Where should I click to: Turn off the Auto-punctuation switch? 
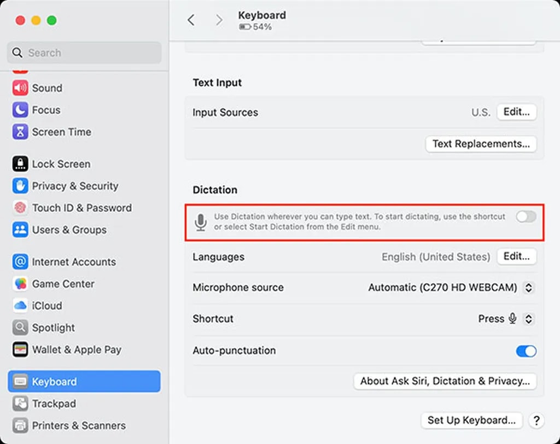pos(526,351)
